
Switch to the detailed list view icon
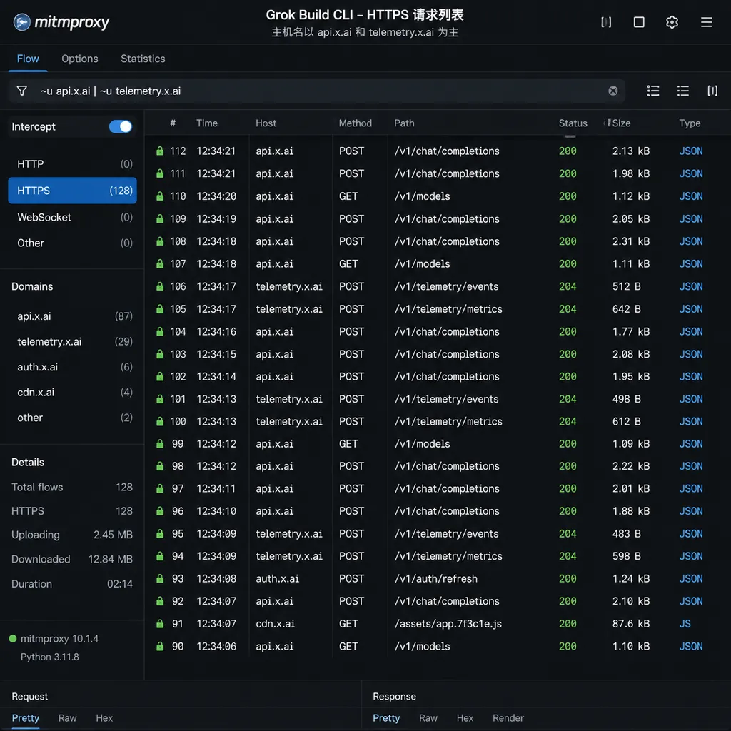[652, 91]
